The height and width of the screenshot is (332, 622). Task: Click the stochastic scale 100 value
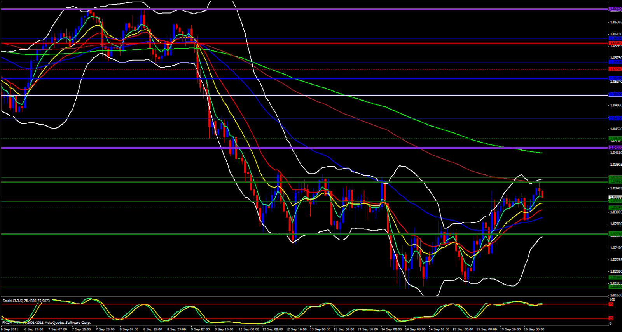tap(612, 300)
